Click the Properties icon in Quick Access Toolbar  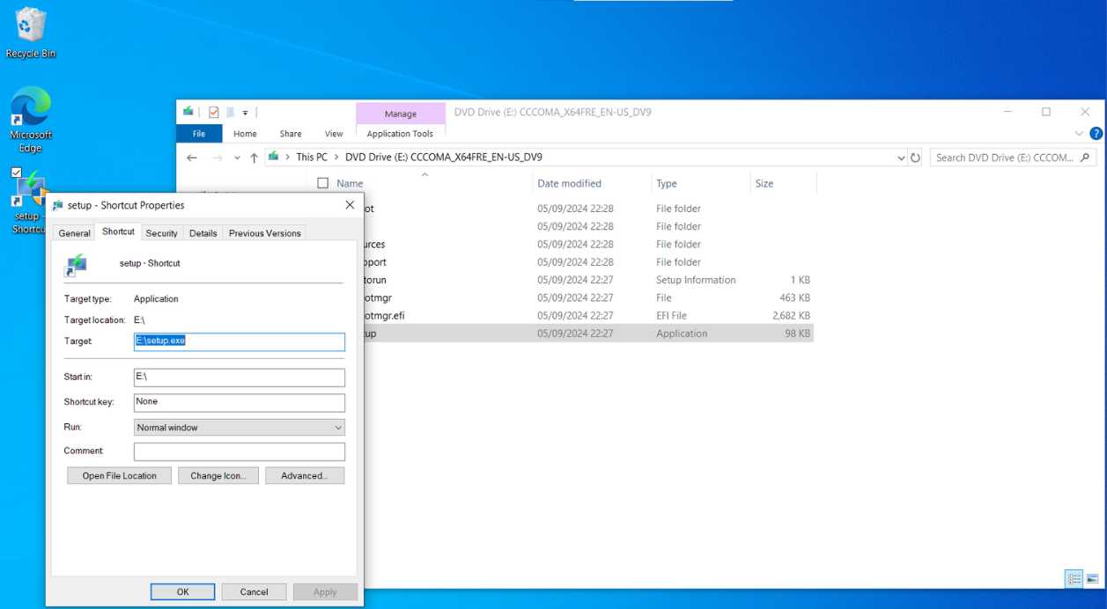tap(213, 112)
